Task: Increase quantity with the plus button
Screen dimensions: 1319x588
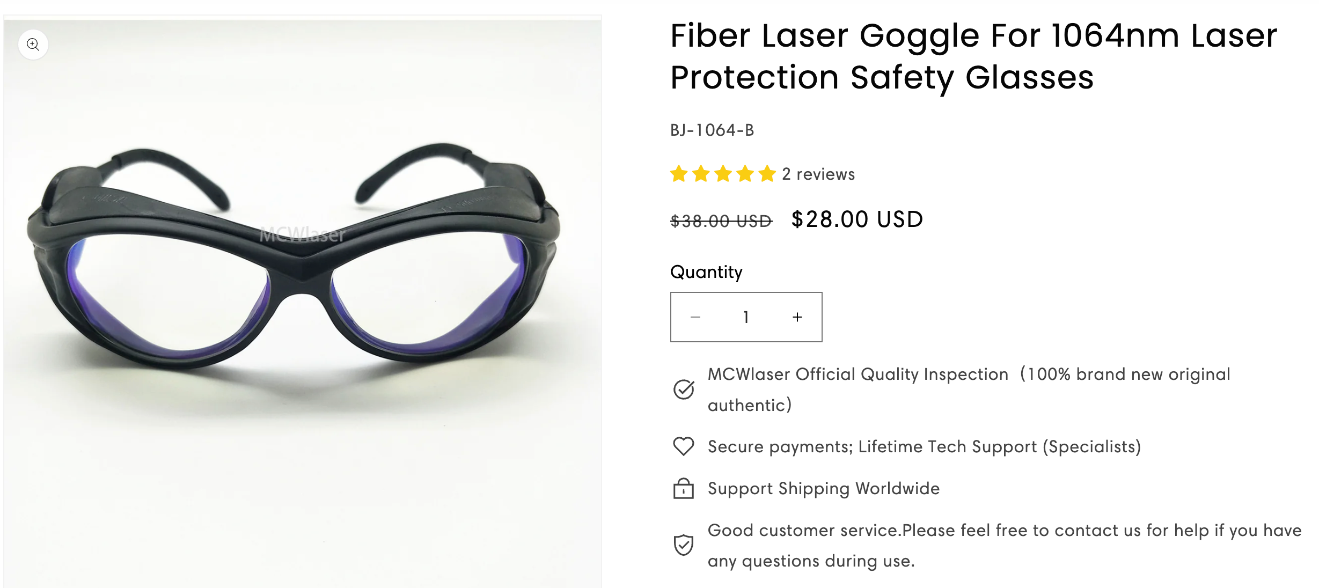Action: (x=796, y=317)
